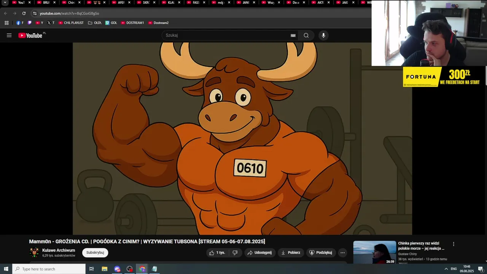The width and height of the screenshot is (487, 274).
Task: Click the video title Mamm0n - GROŻENIA CD.
Action: coord(147,242)
